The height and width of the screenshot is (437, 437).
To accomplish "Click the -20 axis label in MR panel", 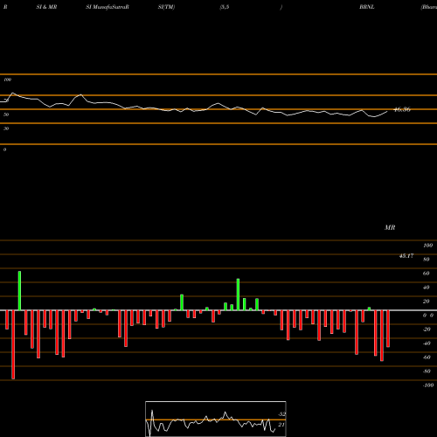I will click(x=427, y=329).
